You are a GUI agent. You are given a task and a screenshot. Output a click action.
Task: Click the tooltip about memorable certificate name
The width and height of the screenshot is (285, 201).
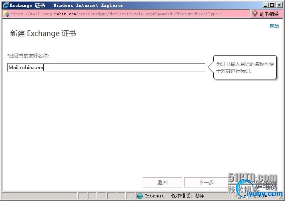coord(245,67)
